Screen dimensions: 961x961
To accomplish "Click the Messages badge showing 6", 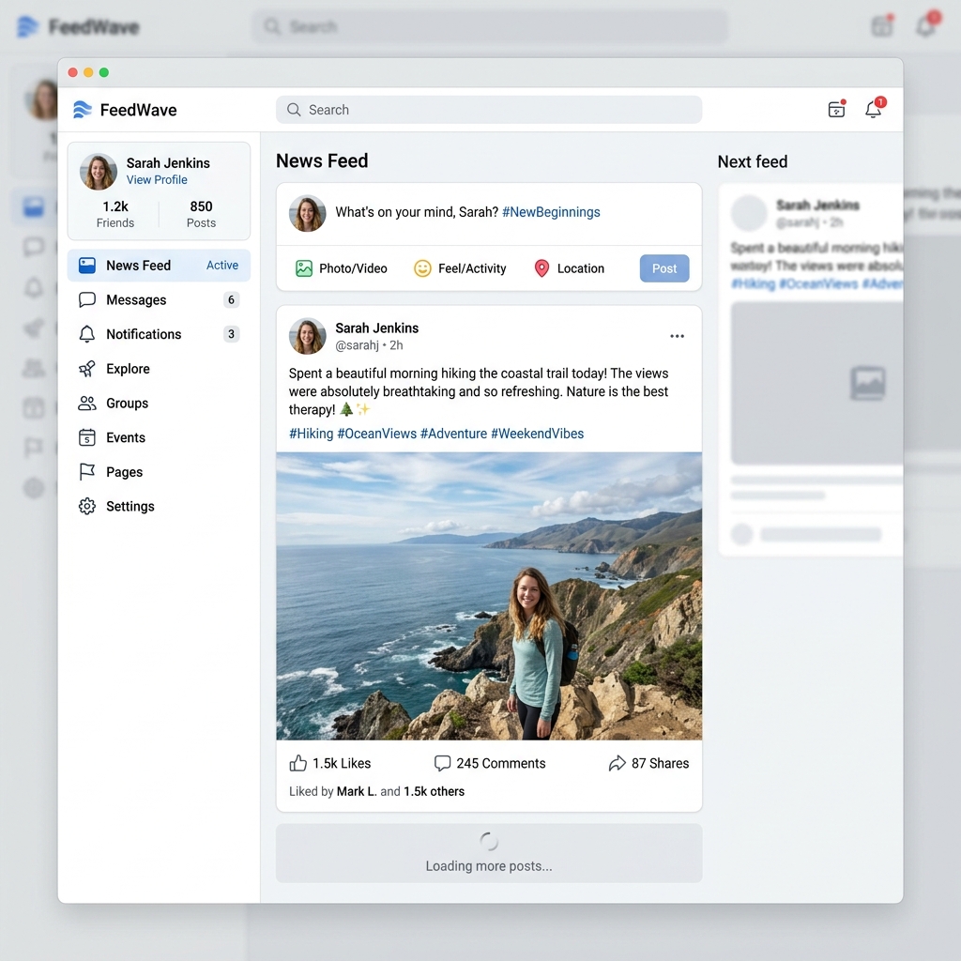I will 231,299.
